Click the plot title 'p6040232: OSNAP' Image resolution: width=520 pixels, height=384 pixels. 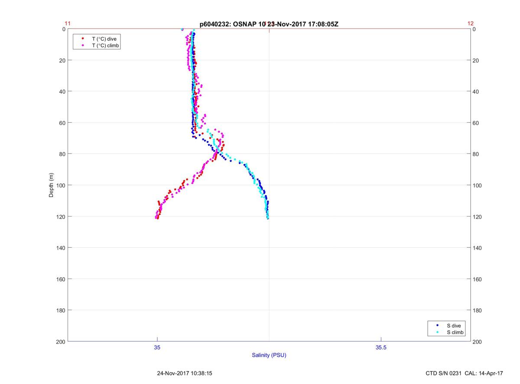[228, 24]
